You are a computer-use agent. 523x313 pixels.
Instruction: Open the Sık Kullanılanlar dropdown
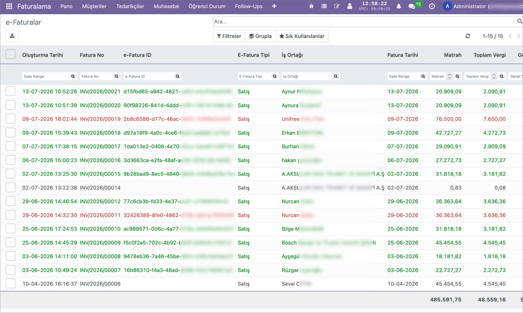point(302,36)
